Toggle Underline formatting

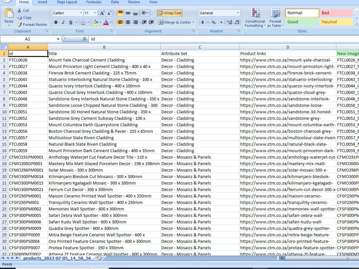pos(70,22)
